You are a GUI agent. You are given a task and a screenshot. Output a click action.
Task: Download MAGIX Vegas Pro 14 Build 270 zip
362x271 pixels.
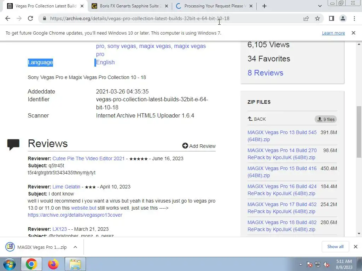pos(282,154)
